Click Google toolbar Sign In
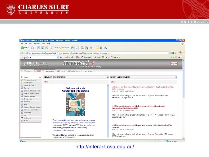 pyautogui.click(x=179, y=57)
